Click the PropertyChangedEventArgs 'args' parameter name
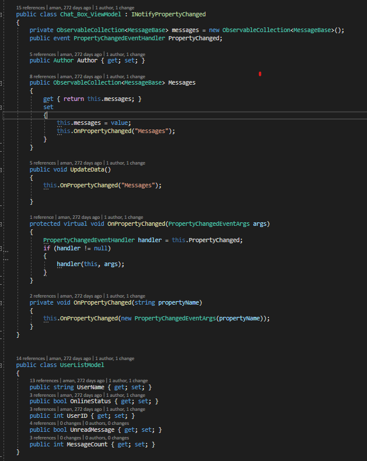This screenshot has height=461, width=367. 260,224
